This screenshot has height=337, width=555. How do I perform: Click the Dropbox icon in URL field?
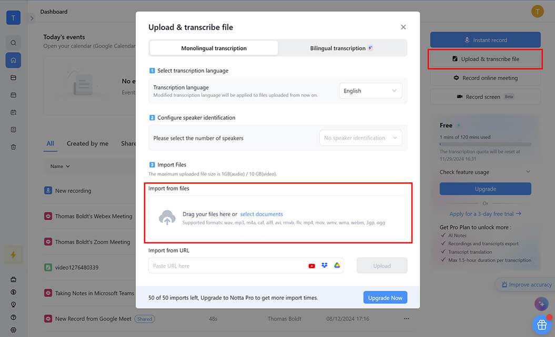[324, 265]
